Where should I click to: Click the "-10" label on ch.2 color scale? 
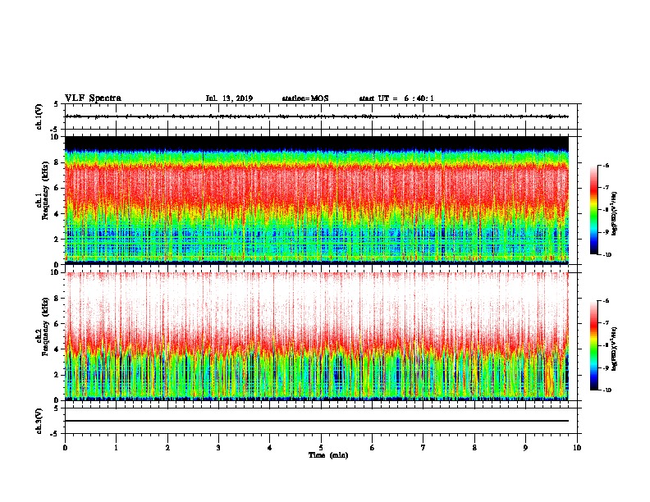click(x=607, y=390)
